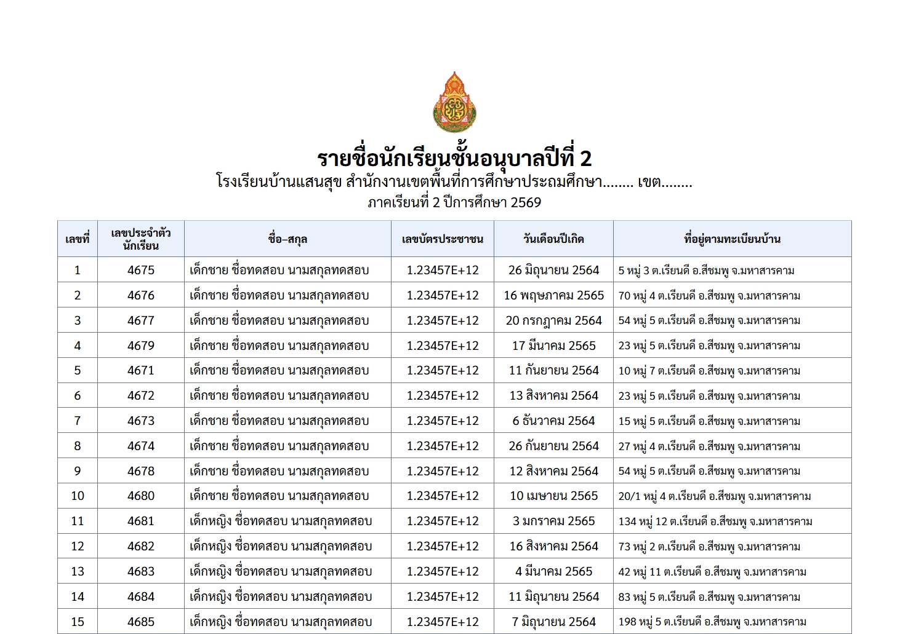The width and height of the screenshot is (908, 634).
Task: Click the 'เลขที่' column header
Action: click(x=78, y=239)
